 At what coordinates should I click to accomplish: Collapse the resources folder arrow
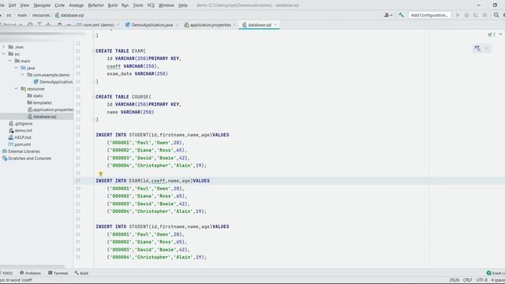click(16, 89)
